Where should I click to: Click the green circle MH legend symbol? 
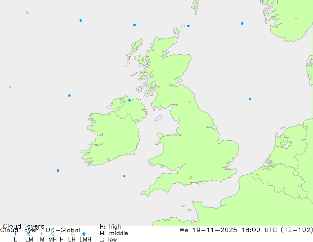click(52, 234)
